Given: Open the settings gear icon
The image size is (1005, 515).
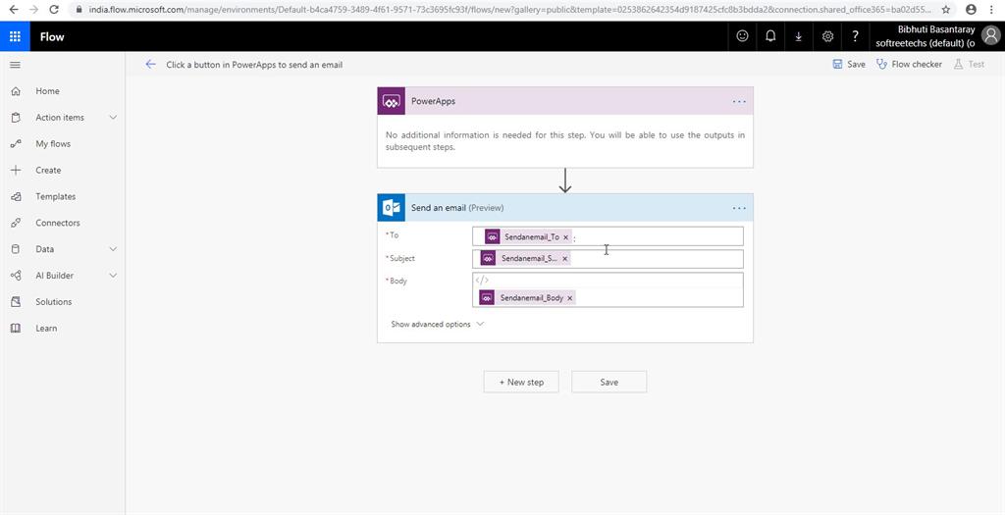Looking at the screenshot, I should 827,36.
